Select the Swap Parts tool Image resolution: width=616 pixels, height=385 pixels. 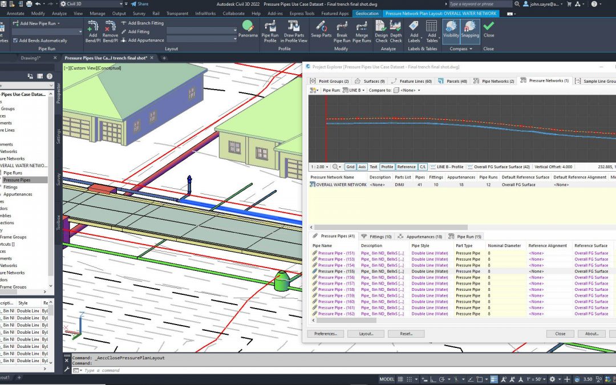tap(321, 29)
